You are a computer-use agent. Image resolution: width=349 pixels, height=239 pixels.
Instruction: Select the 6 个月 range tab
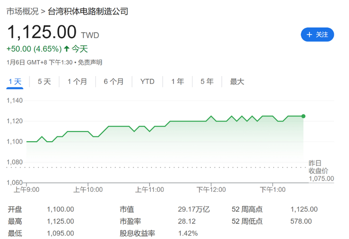114,81
